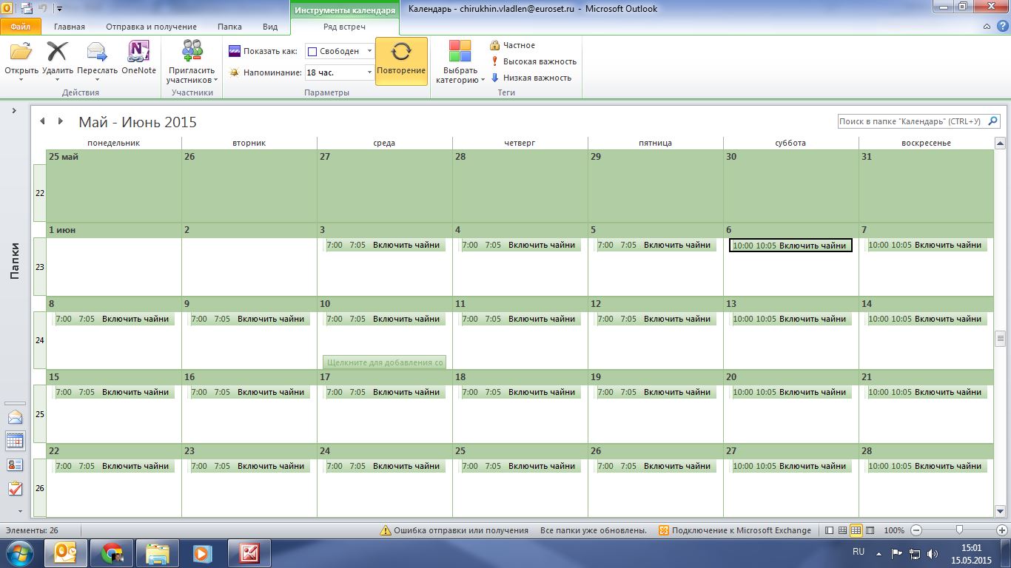The width and height of the screenshot is (1011, 568).
Task: Open week 23 via its week number button
Action: click(40, 266)
